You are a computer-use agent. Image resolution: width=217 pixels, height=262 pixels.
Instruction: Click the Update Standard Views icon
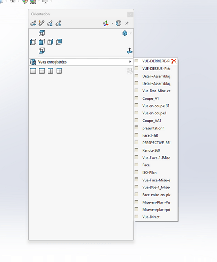click(50, 23)
